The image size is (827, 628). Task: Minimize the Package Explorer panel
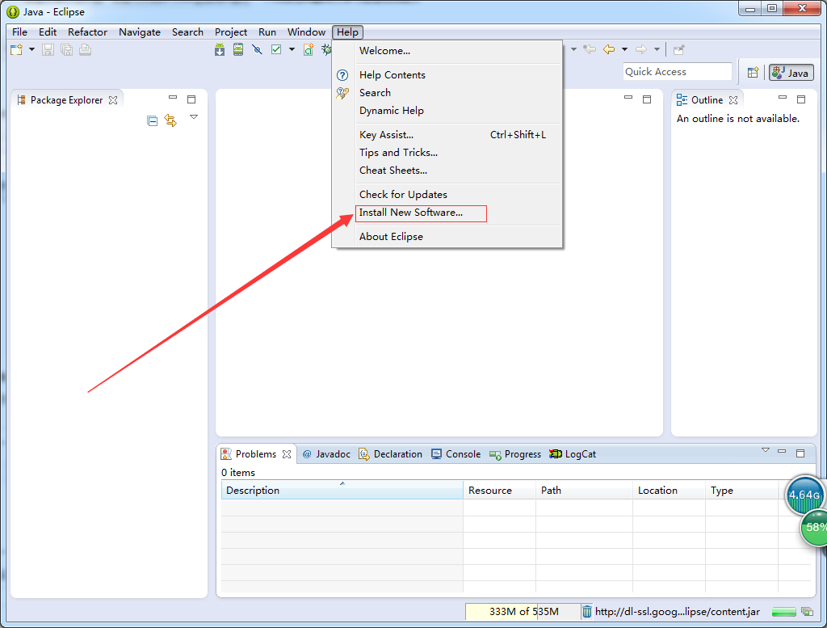click(x=173, y=98)
